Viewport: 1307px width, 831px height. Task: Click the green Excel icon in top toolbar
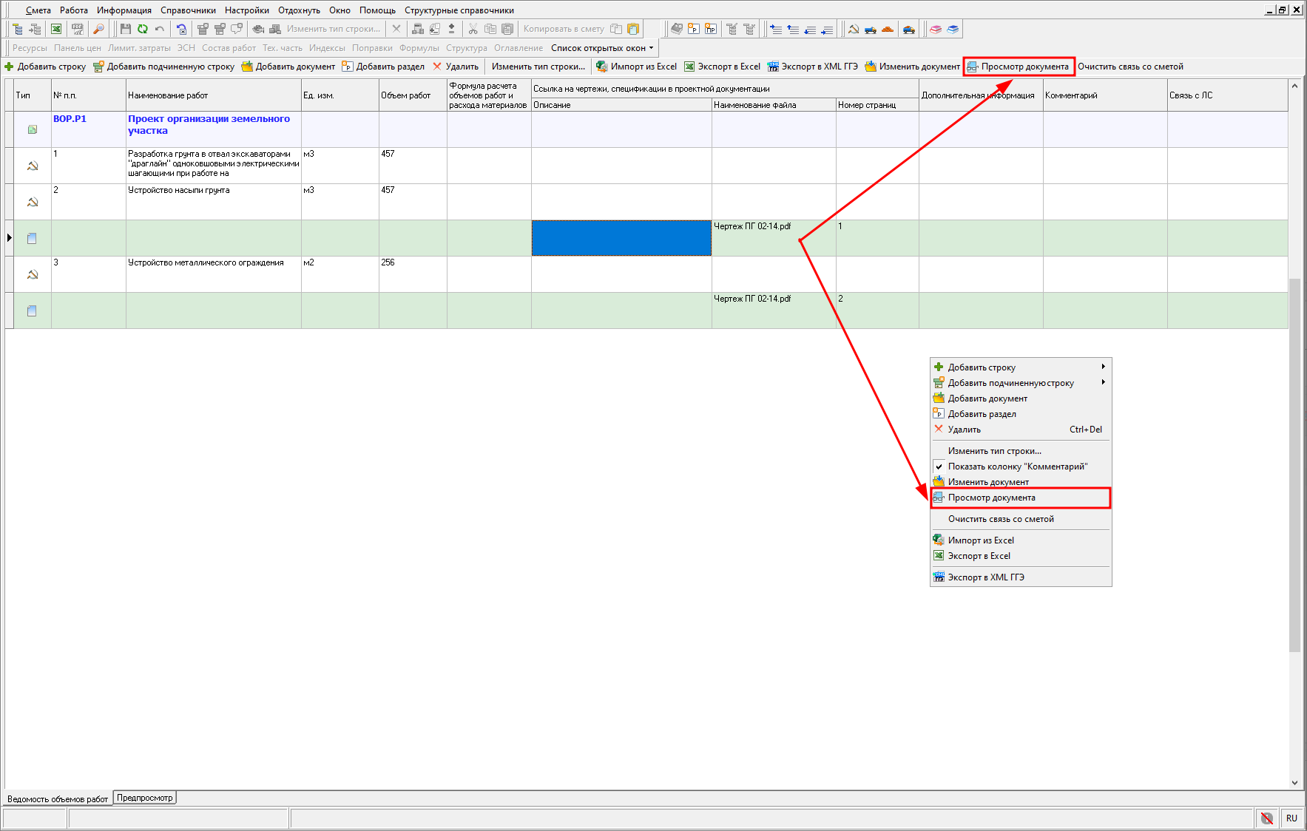(x=56, y=30)
